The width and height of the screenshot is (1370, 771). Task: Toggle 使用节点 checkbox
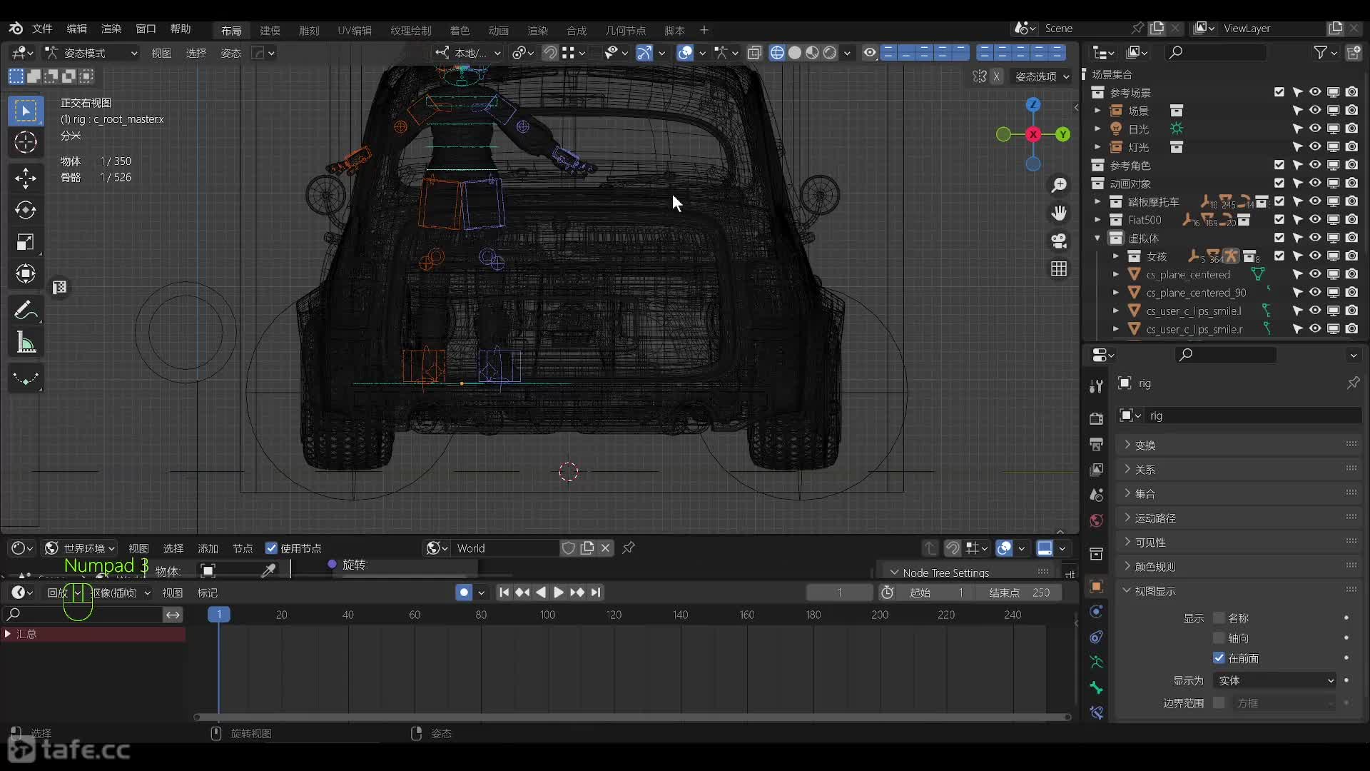(271, 548)
